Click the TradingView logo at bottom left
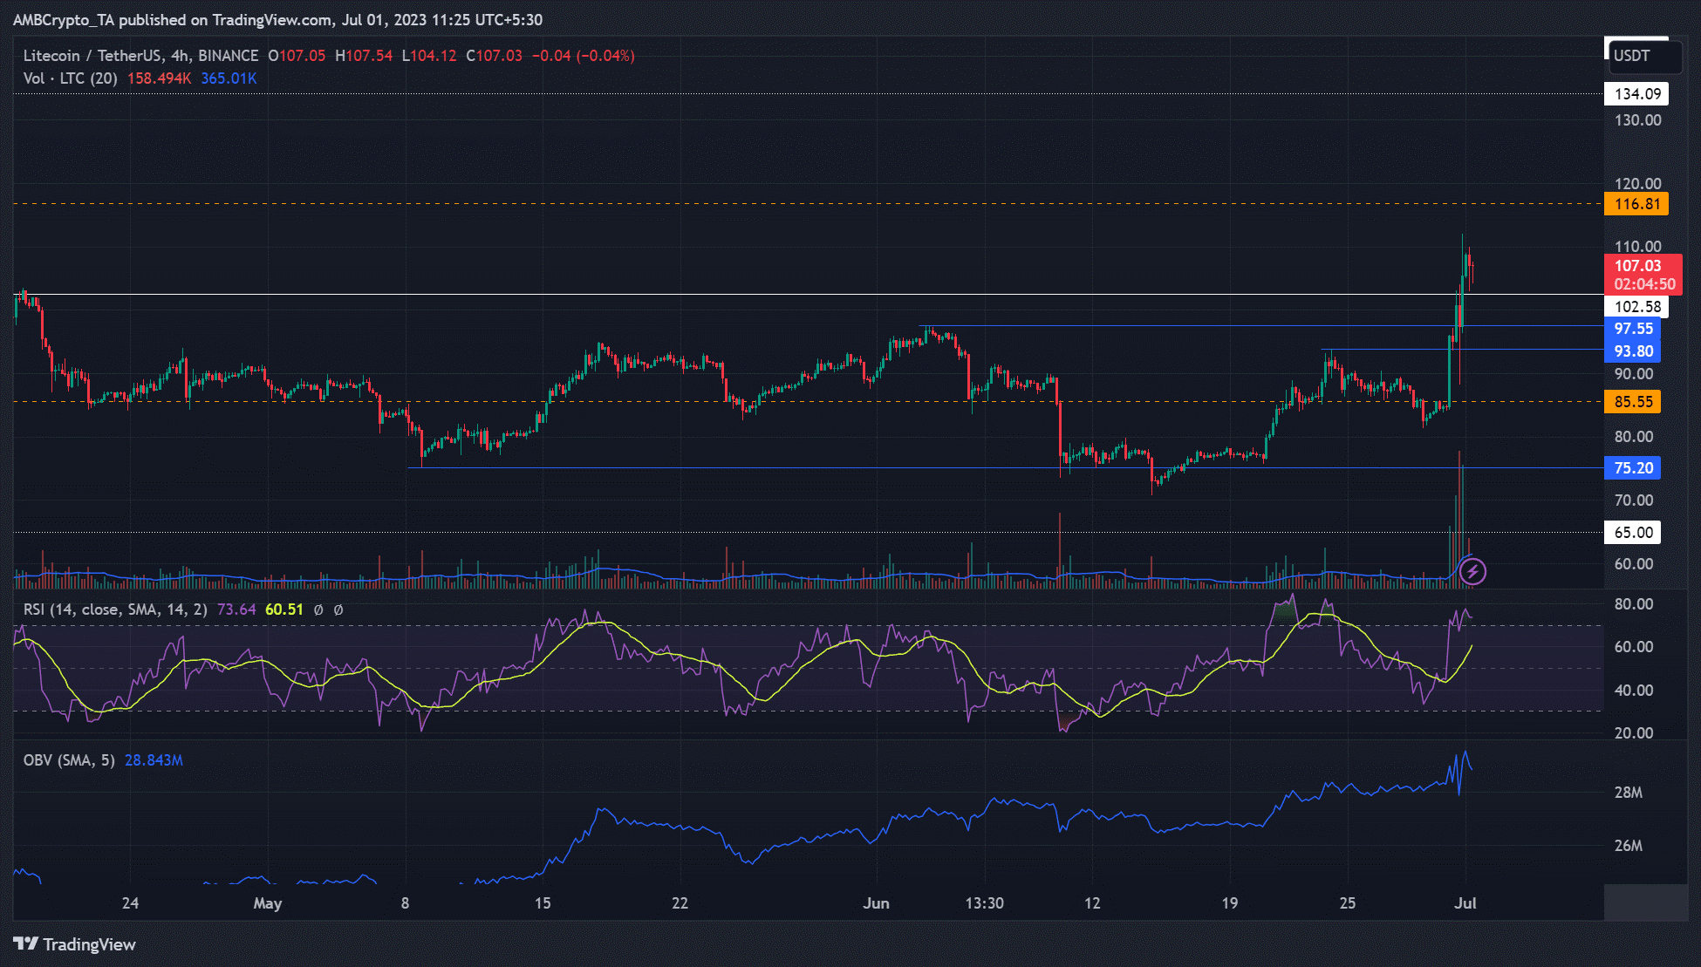The width and height of the screenshot is (1701, 967). tap(72, 944)
